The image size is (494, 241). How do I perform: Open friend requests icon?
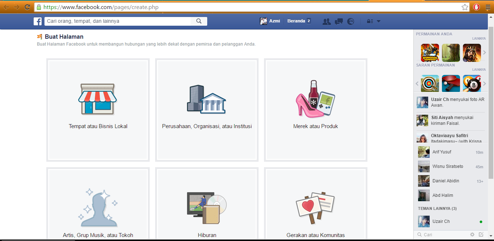coord(327,21)
